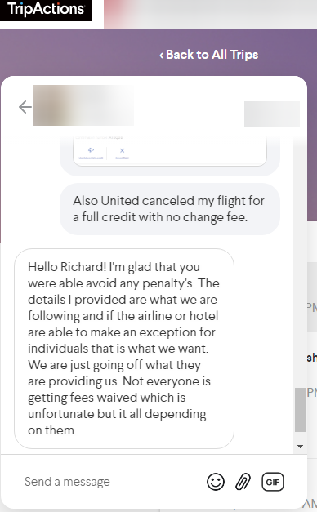Click the scrollbar down arrow in chat

[x=301, y=447]
